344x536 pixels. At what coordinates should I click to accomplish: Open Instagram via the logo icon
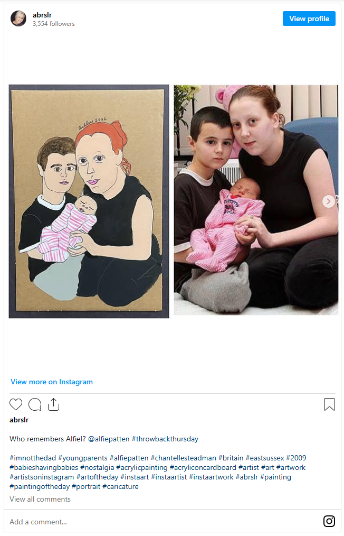(329, 521)
